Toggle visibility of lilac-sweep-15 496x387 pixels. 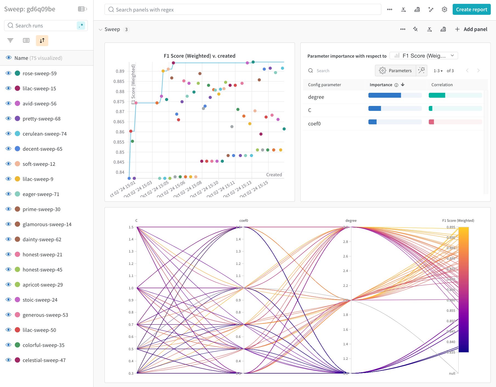[9, 88]
